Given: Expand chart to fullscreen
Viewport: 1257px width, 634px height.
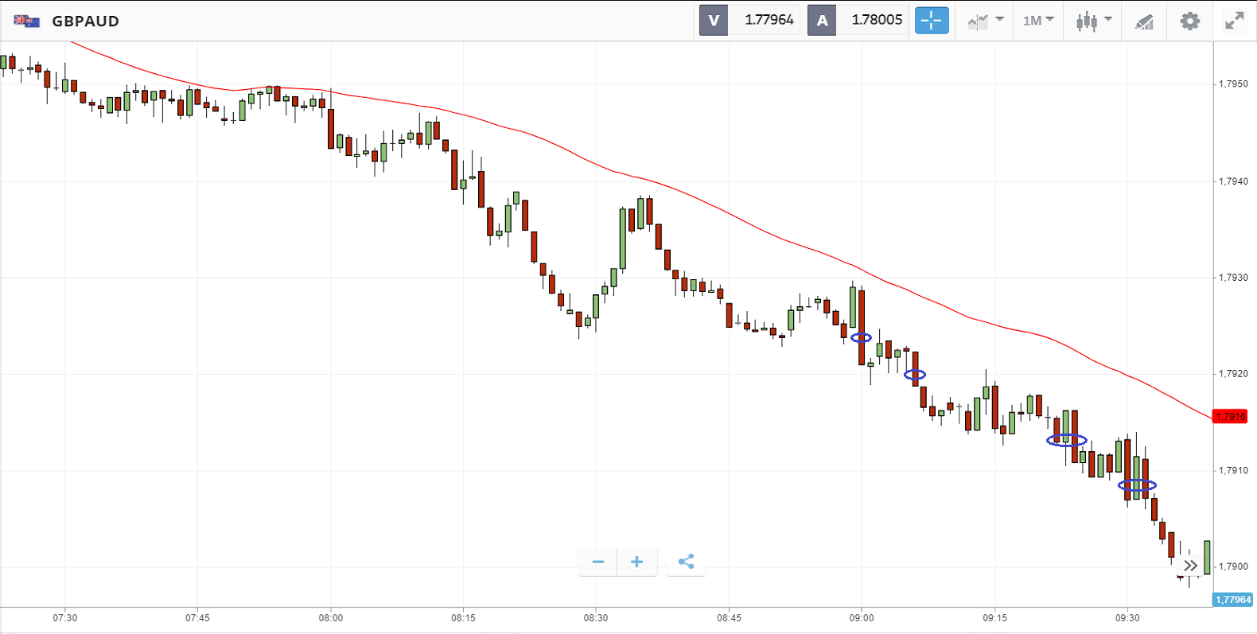Looking at the screenshot, I should coord(1234,21).
